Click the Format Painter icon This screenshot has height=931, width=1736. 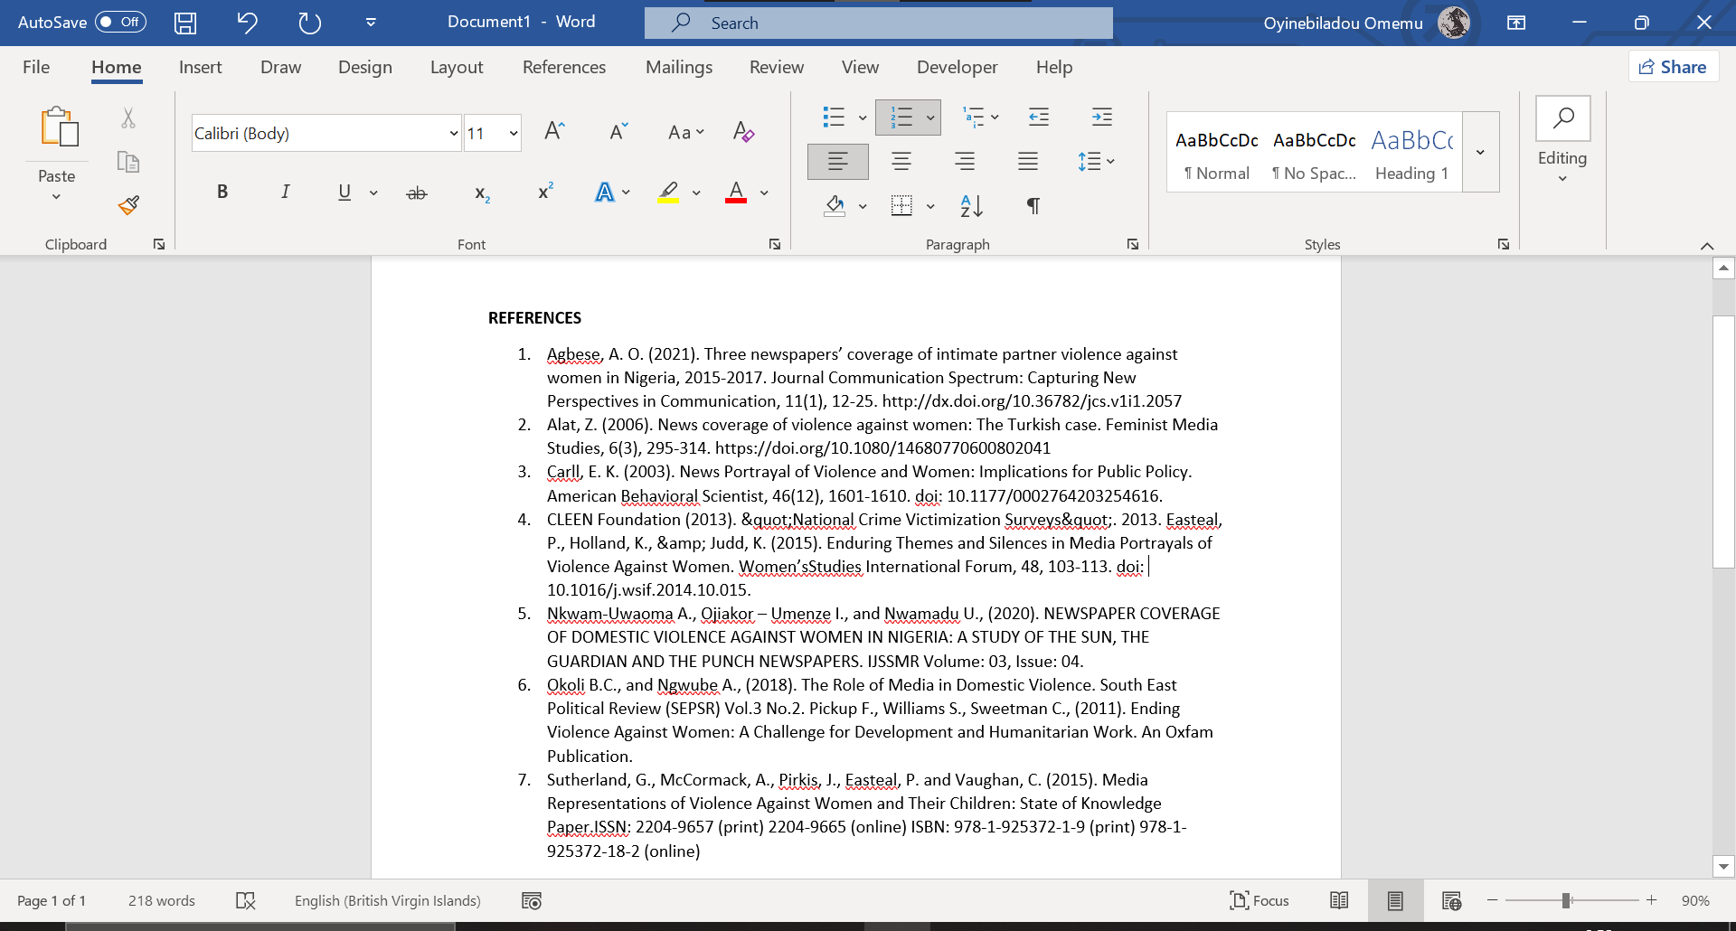128,205
